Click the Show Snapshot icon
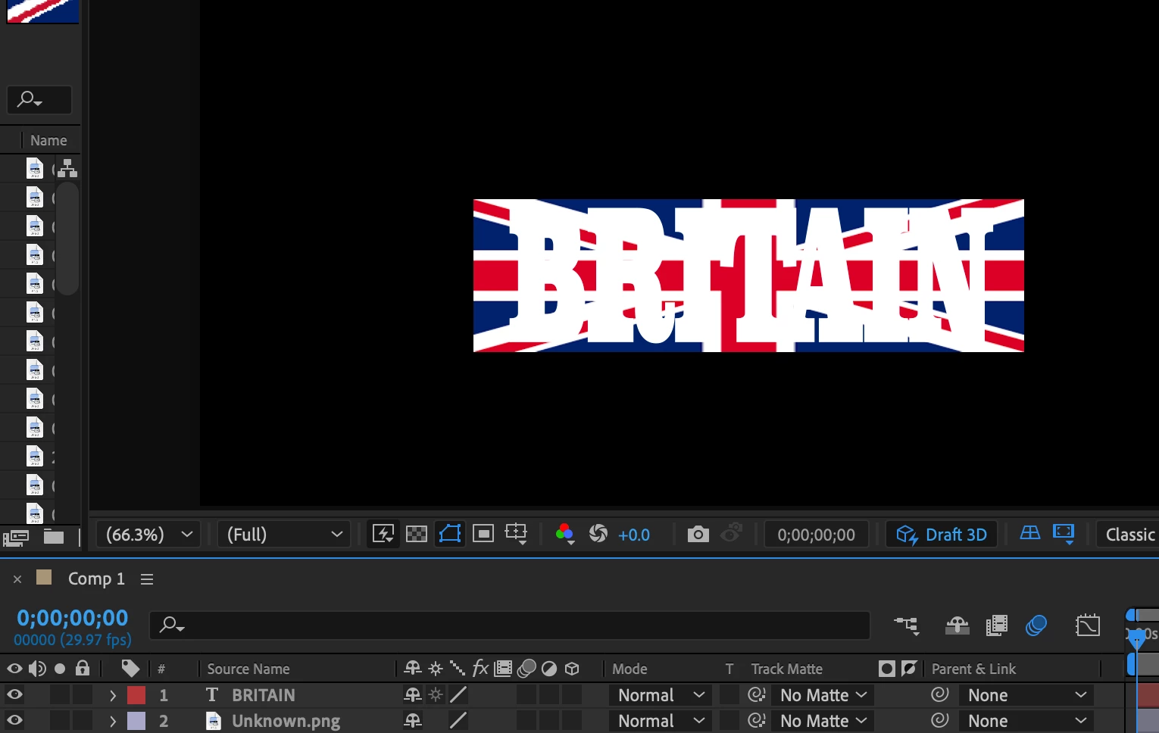Image resolution: width=1159 pixels, height=733 pixels. [x=731, y=534]
